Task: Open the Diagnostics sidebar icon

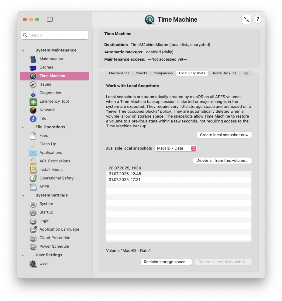Action: click(33, 93)
